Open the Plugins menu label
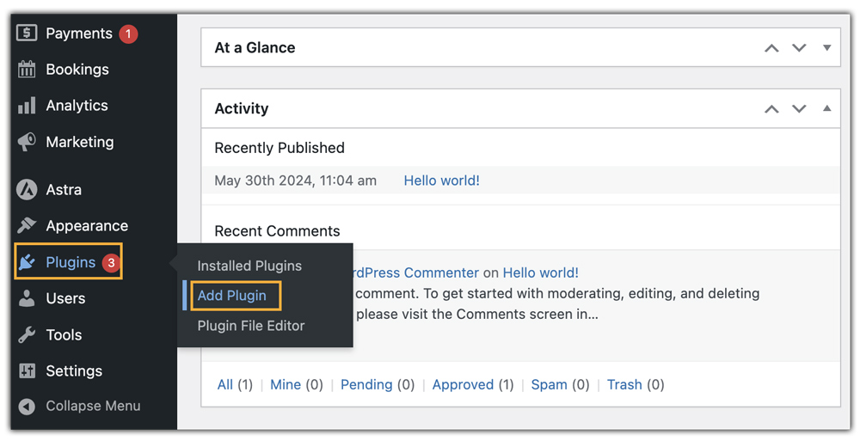 coord(71,262)
